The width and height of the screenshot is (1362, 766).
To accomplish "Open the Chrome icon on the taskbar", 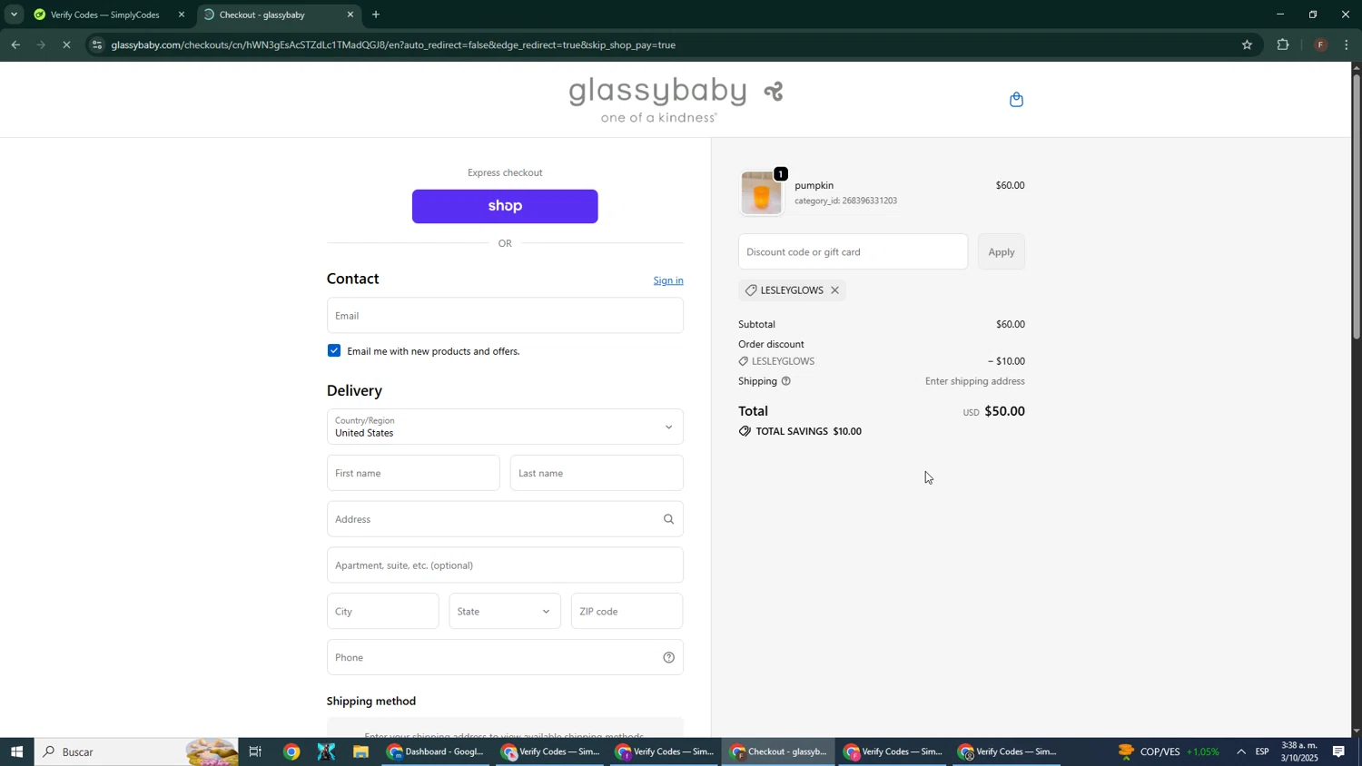I will click(x=291, y=751).
